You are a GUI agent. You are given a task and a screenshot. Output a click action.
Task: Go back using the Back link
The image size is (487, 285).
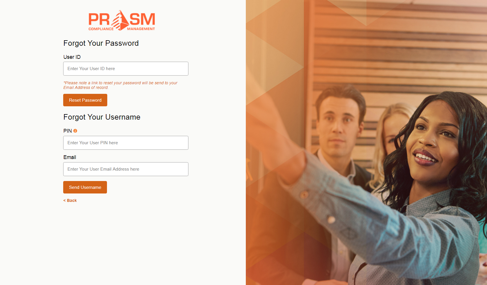(x=70, y=200)
